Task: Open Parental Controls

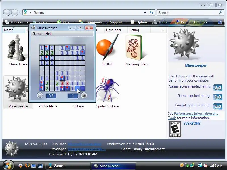Action: 191,22
